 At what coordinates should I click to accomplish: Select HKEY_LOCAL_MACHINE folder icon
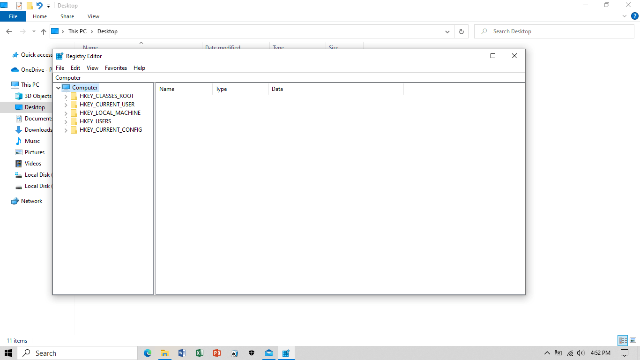[x=74, y=113]
